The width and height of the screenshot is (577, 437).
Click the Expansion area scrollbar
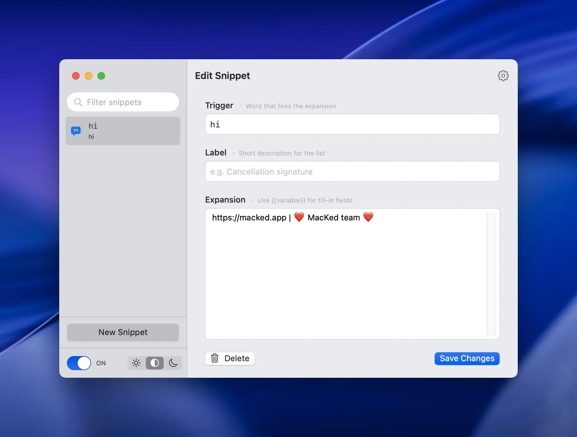pyautogui.click(x=491, y=274)
